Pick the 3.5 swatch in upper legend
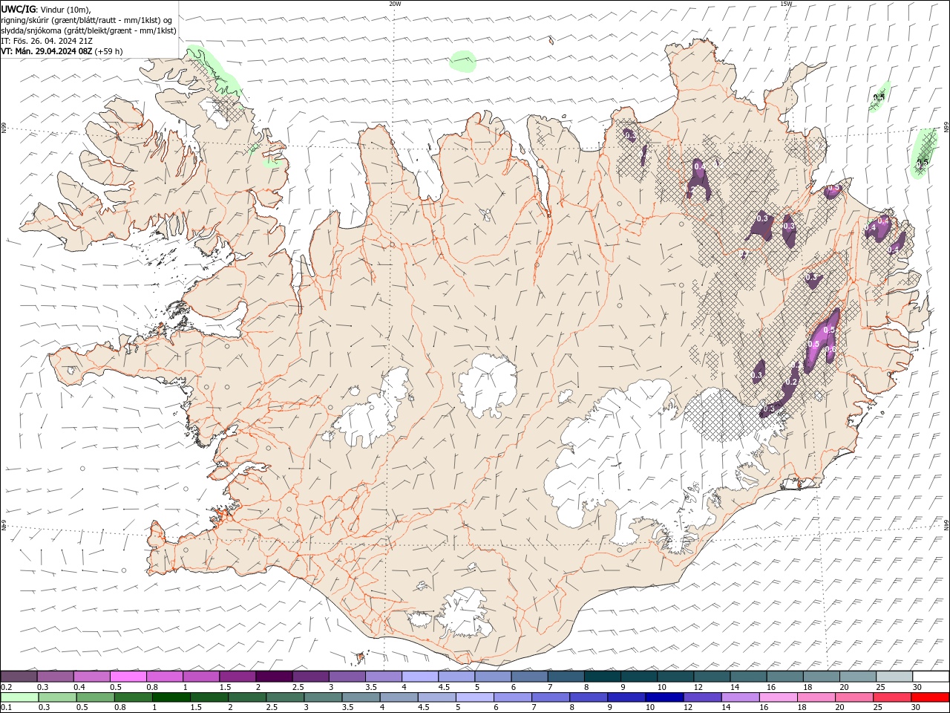950x713 pixels. (384, 676)
